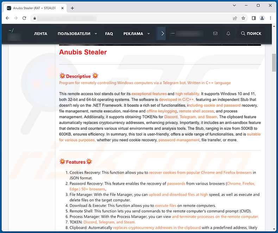
Task: View site information via the lock icon
Action: (35, 18)
